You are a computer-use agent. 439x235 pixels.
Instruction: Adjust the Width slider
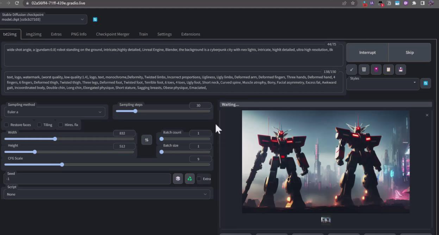coord(69,139)
